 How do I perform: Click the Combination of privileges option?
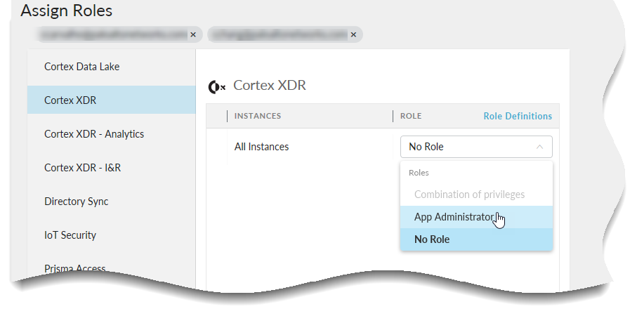[469, 195]
